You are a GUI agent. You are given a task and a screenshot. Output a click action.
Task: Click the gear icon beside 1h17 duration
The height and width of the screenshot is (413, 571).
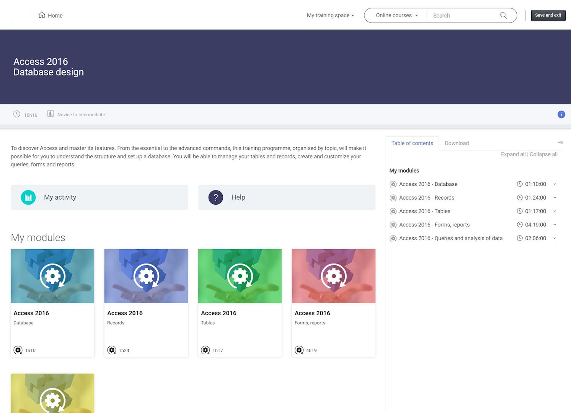206,350
